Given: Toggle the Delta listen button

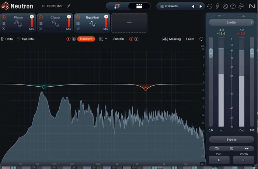Looking at the screenshot, I should (x=7, y=39).
